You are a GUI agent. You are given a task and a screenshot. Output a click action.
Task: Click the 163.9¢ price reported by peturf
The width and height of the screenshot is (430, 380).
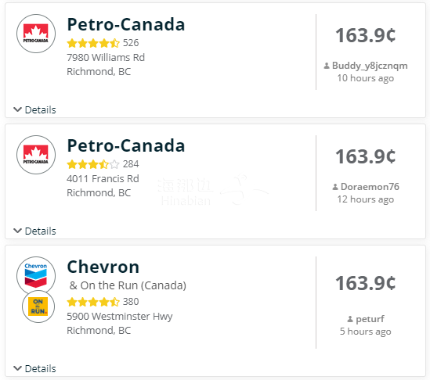365,283
